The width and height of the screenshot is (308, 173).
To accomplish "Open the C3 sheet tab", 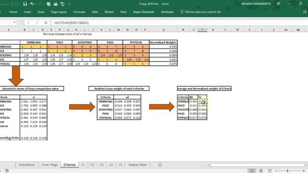I will 102,165.
